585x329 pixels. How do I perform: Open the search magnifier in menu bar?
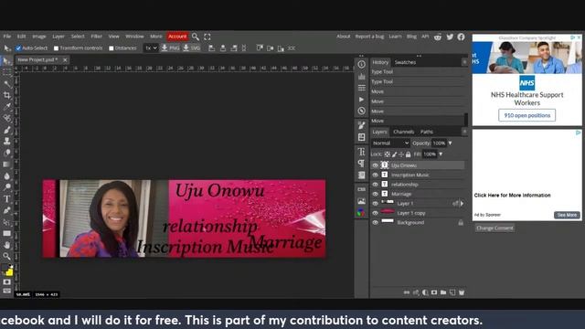pos(195,37)
